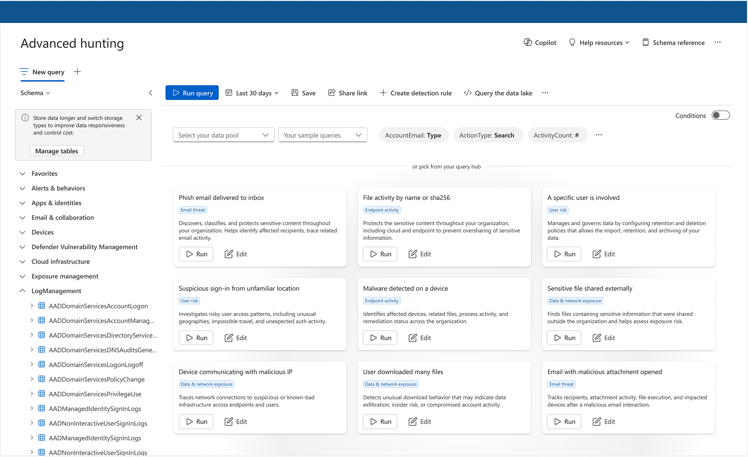The height and width of the screenshot is (457, 748).
Task: Save the current query
Action: [304, 93]
